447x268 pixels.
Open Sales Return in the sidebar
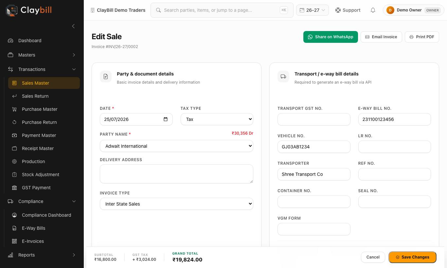[x=44, y=96]
